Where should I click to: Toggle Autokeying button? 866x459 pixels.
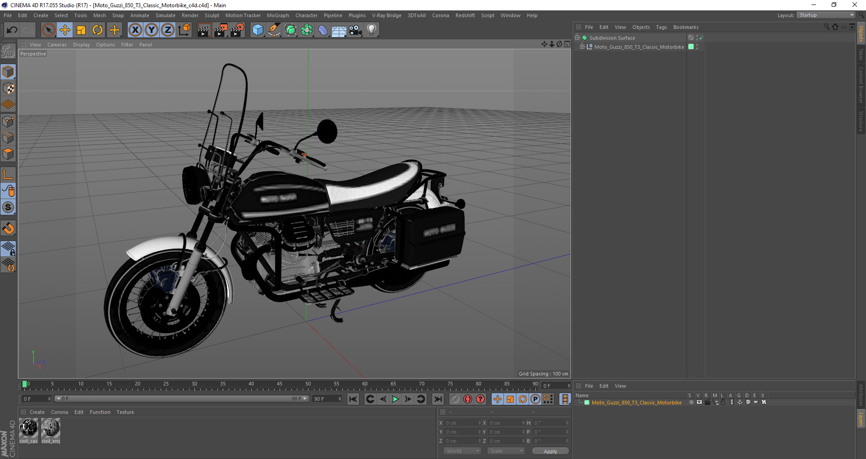[468, 399]
